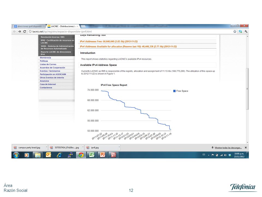The height and width of the screenshot is (197, 262).
Task: Switch to Chrome in the taskbar
Action: (x=81, y=155)
